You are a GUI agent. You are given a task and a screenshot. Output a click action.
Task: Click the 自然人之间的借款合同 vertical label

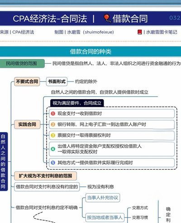pos(4,161)
